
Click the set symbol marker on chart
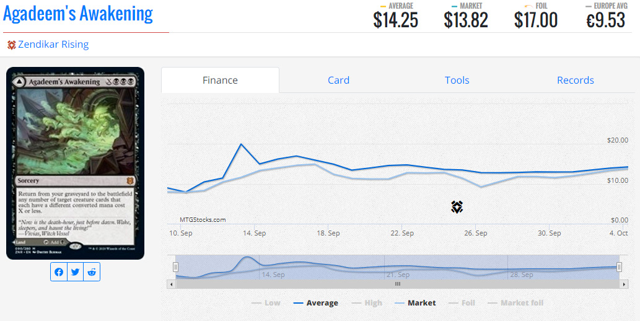tap(457, 207)
